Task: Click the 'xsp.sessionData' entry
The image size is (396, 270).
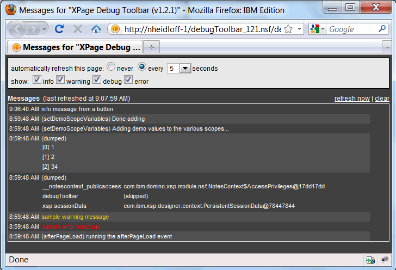Action: click(x=64, y=206)
